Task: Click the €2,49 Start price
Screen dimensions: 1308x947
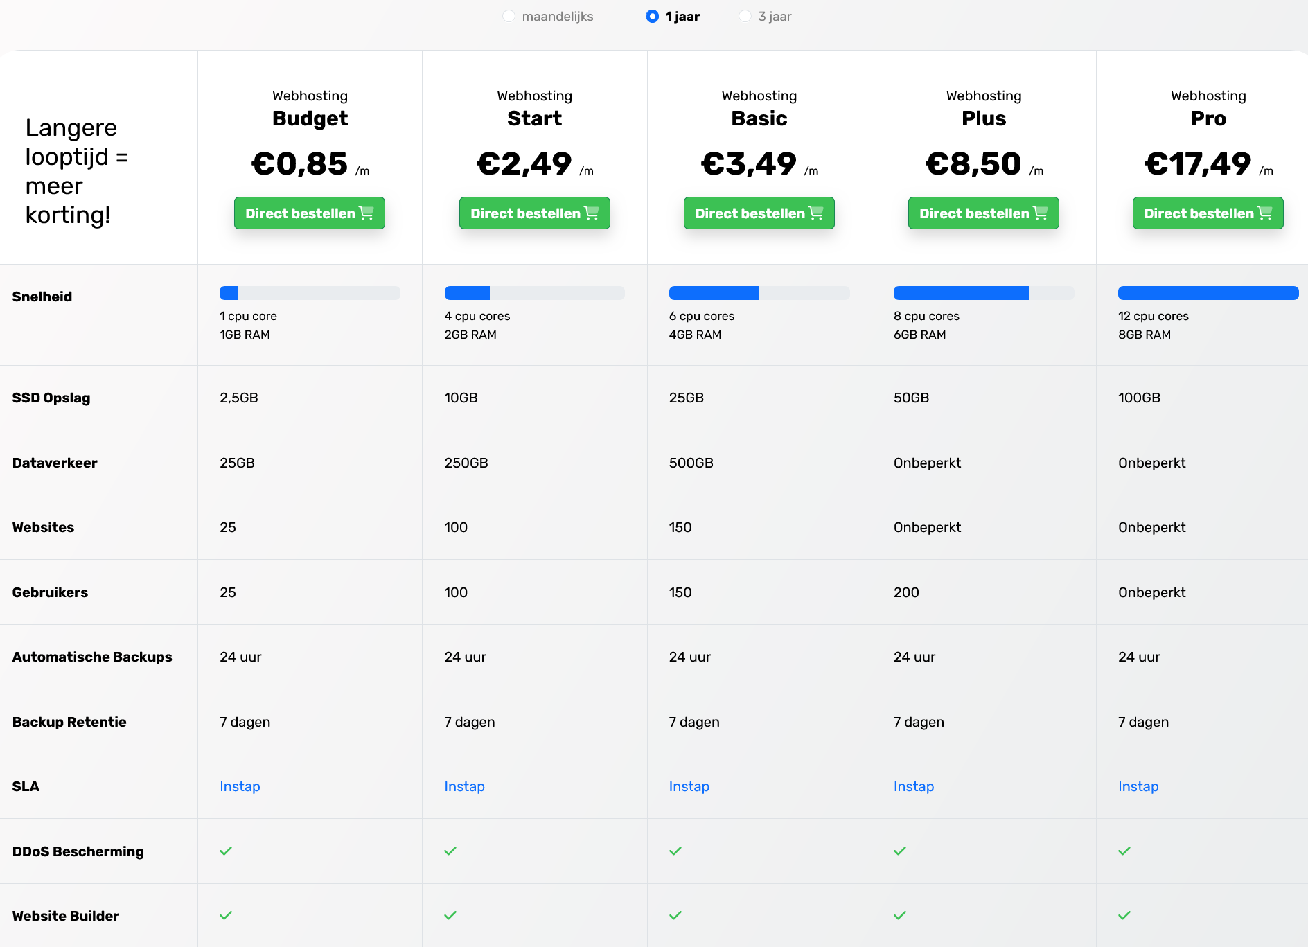Action: (524, 164)
